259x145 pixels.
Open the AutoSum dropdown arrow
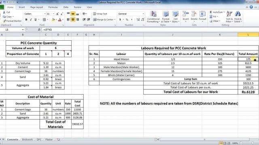[224, 12]
